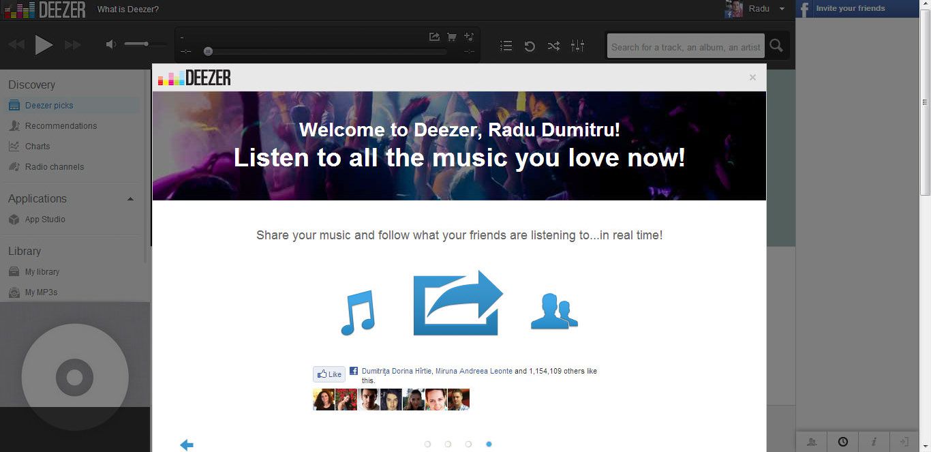Click the large blue share arrow icon

click(x=458, y=303)
